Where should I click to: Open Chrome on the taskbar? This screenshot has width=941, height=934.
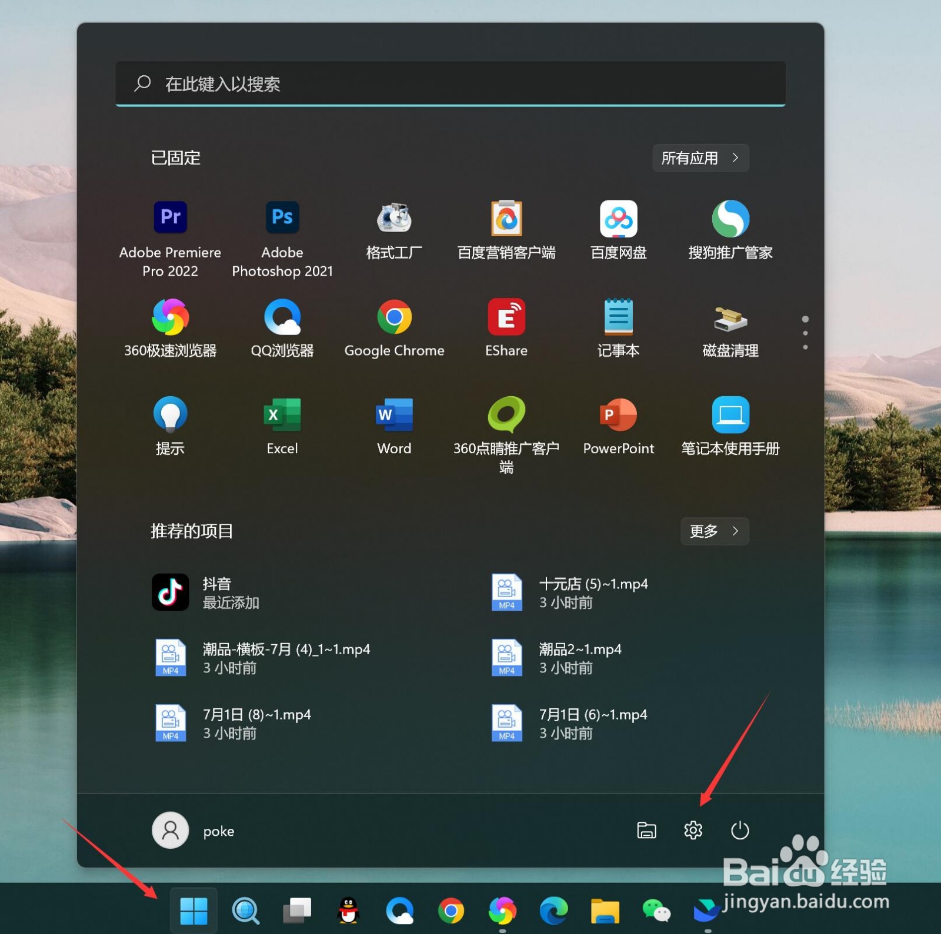451,910
